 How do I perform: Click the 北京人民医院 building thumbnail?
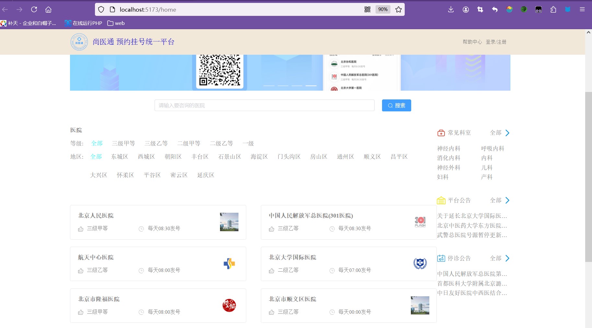[229, 222]
